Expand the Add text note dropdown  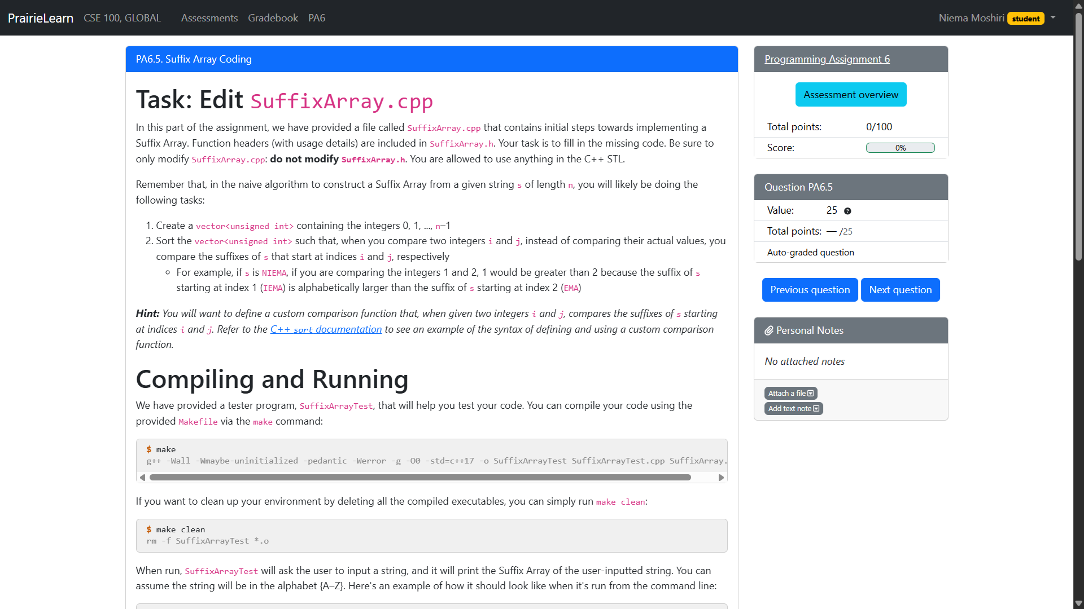[x=793, y=409]
